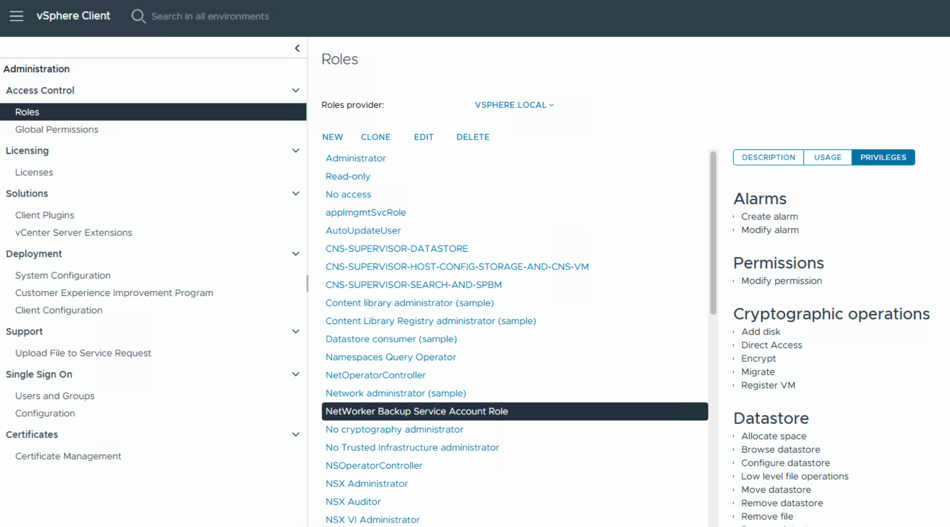The width and height of the screenshot is (950, 527).
Task: Click the NEW role button
Action: (x=332, y=137)
